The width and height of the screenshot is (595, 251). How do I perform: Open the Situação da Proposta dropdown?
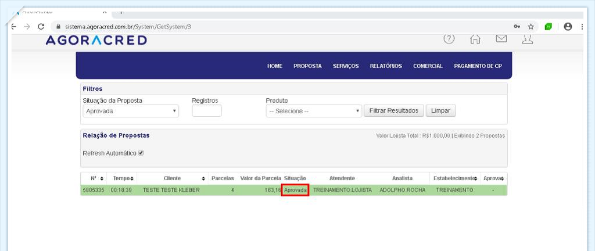131,111
